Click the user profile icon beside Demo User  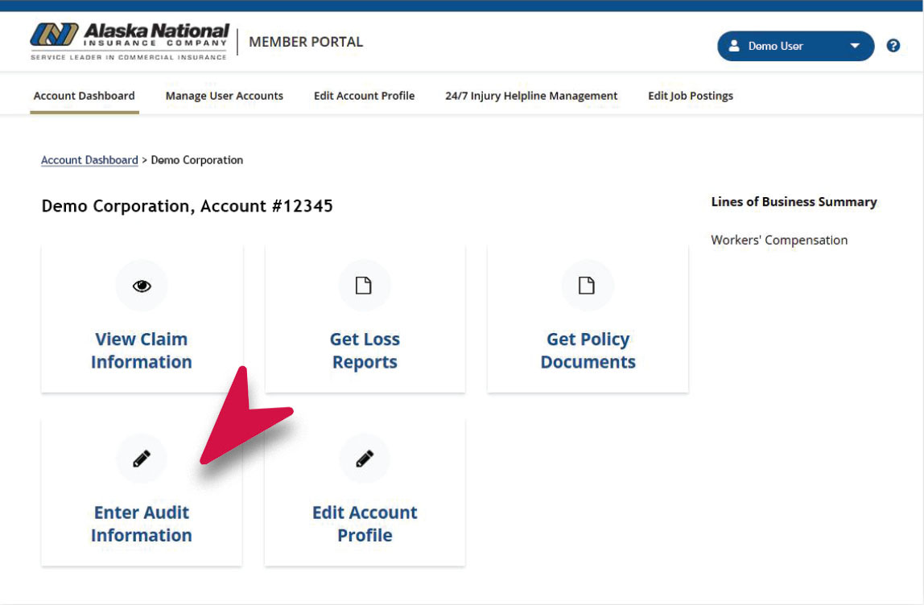click(734, 47)
